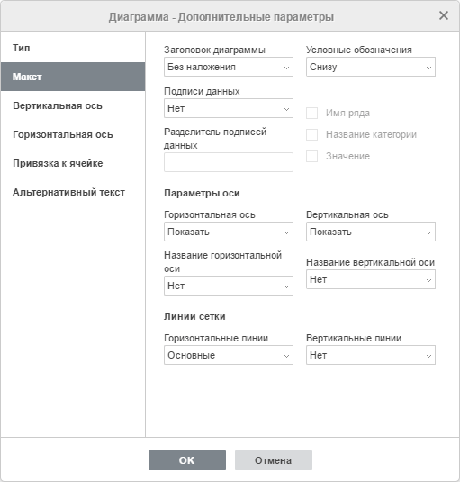Screen dimensions: 460x482
Task: Open the Условные обозначения dropdown
Action: 371,67
